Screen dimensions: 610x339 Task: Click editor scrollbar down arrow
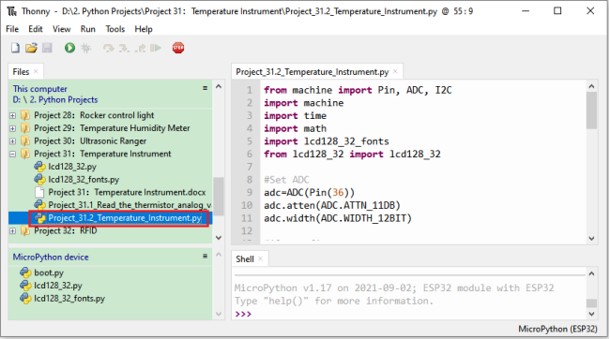(x=592, y=239)
